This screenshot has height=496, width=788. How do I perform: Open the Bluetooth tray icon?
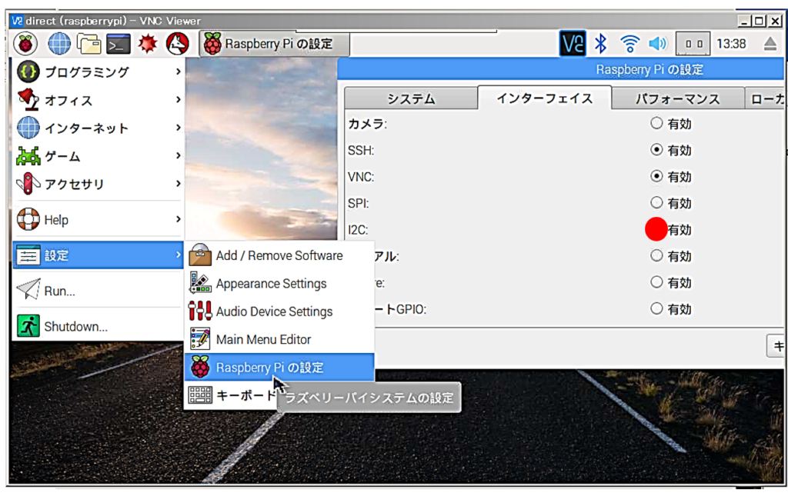click(x=600, y=44)
